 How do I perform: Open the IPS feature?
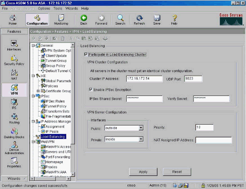[x=14, y=104]
